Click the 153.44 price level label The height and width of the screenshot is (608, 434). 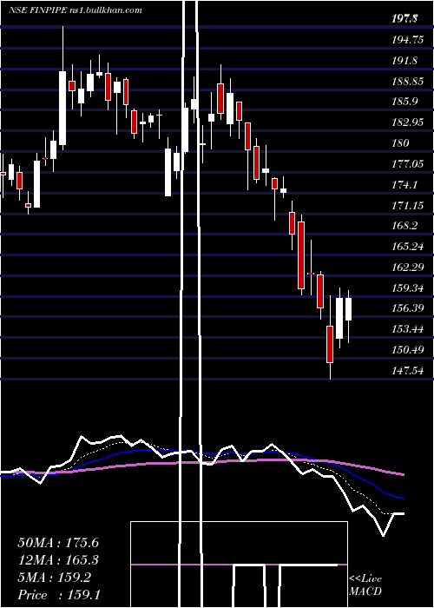pyautogui.click(x=407, y=329)
